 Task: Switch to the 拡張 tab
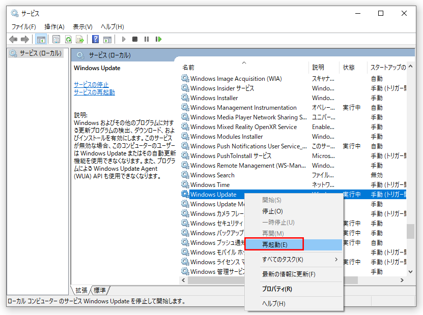coord(81,290)
